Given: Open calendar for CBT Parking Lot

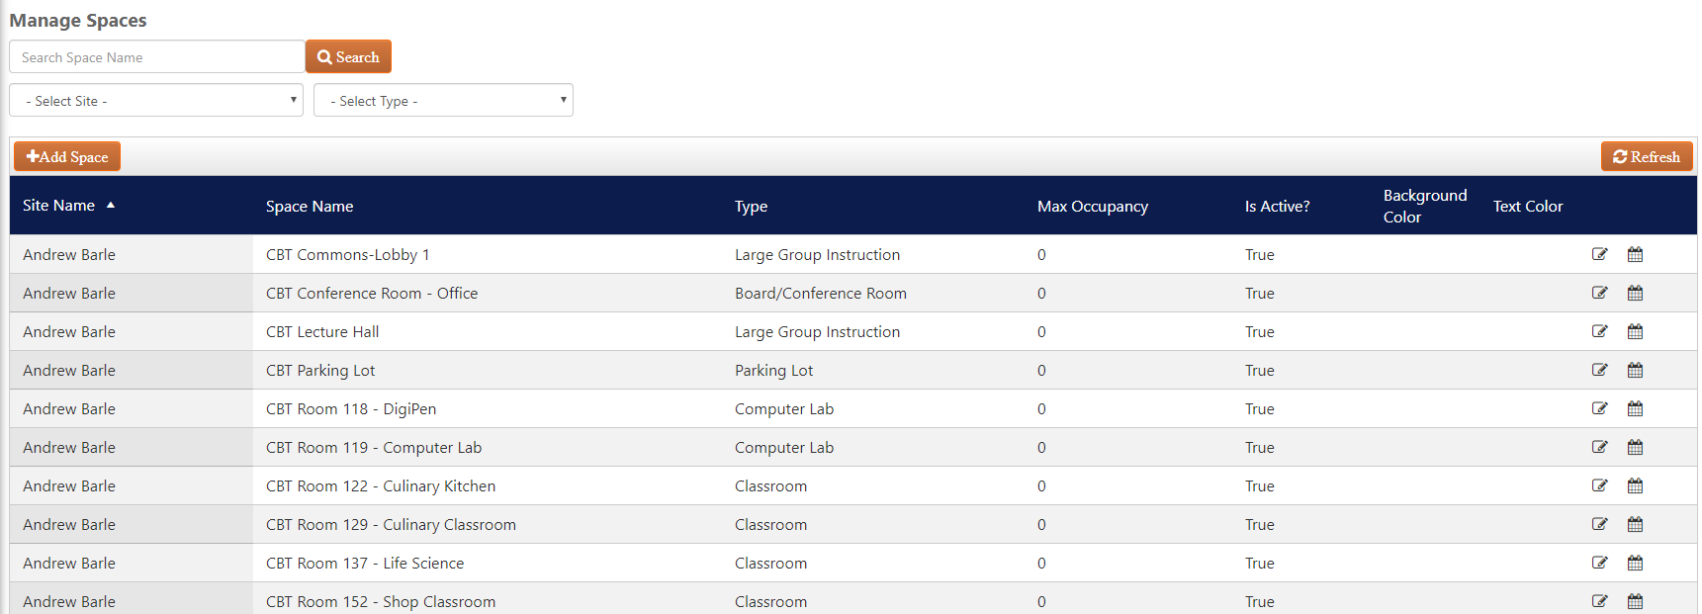Looking at the screenshot, I should click(1635, 370).
